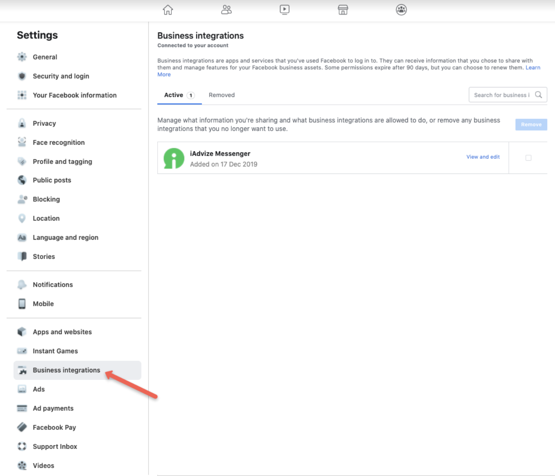This screenshot has height=476, width=555.
Task: Click the Location pin icon
Action: pyautogui.click(x=22, y=218)
